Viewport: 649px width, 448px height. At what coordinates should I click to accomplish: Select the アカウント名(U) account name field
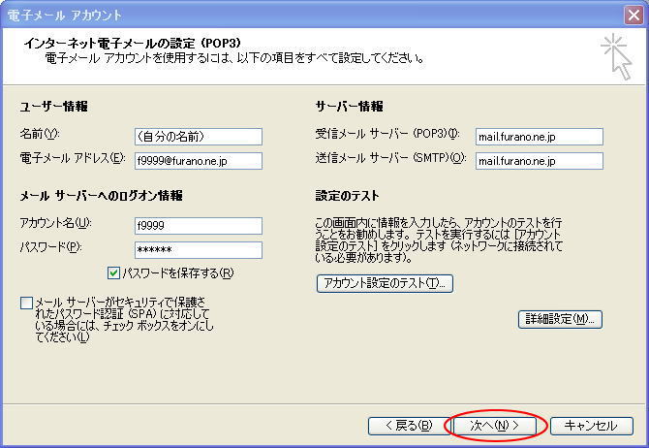[199, 226]
